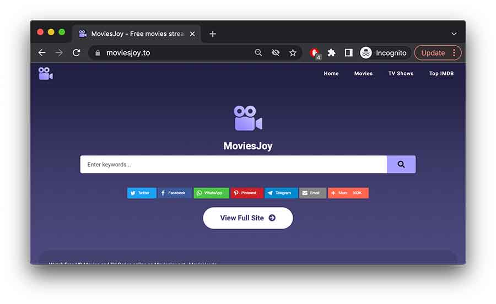
Task: Open the red ad-blocker extension icon
Action: pos(315,53)
